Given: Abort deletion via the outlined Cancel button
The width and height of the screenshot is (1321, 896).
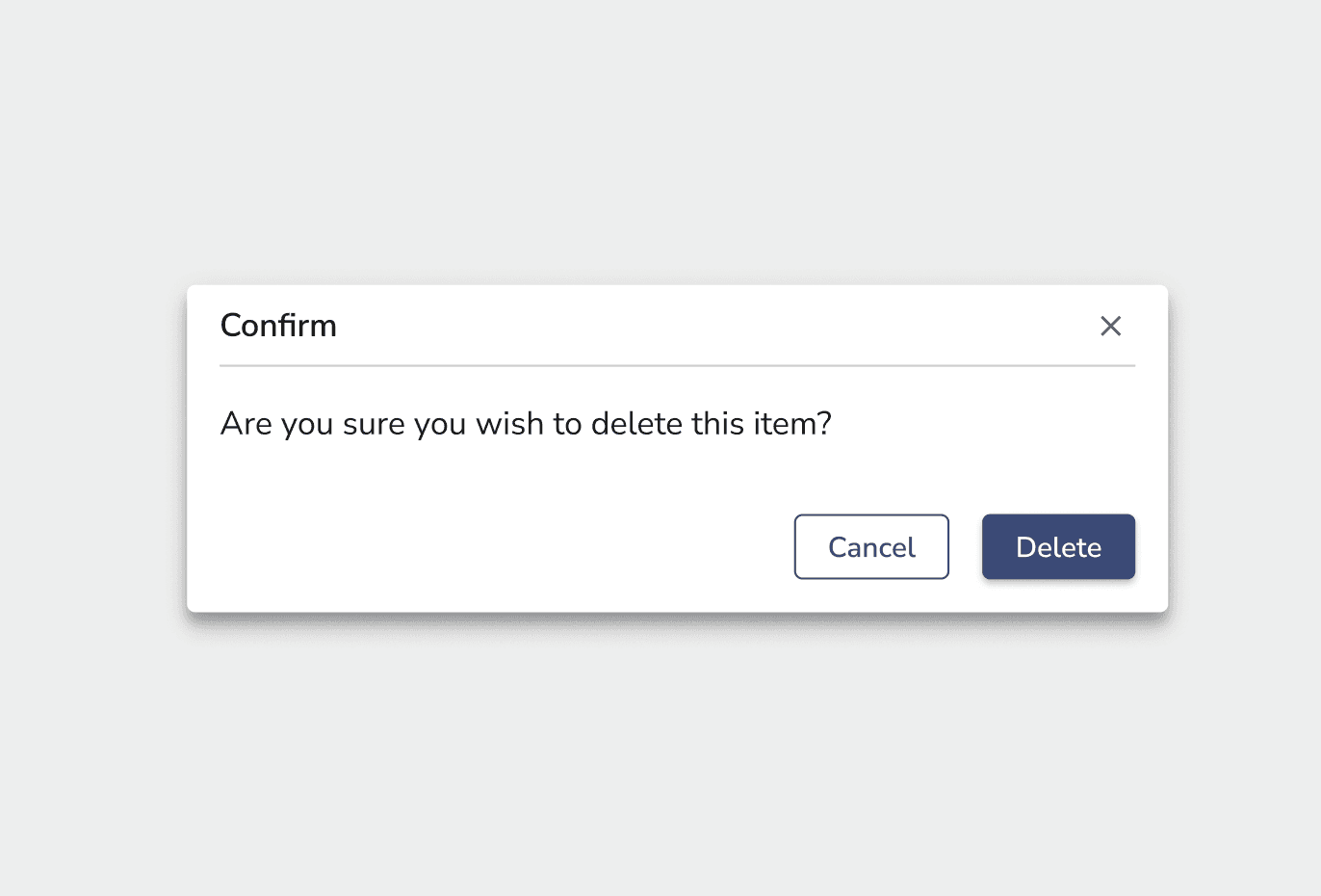Looking at the screenshot, I should pyautogui.click(x=870, y=546).
